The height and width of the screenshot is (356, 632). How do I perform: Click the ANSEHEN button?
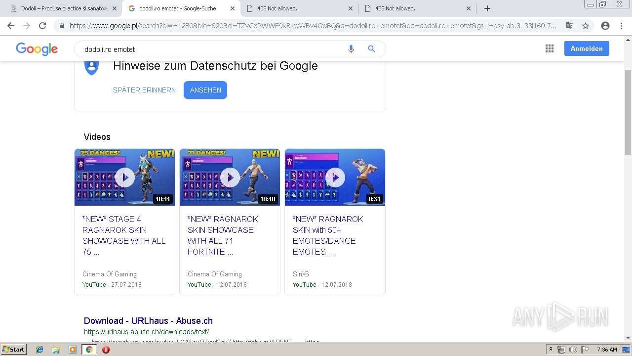click(x=205, y=90)
